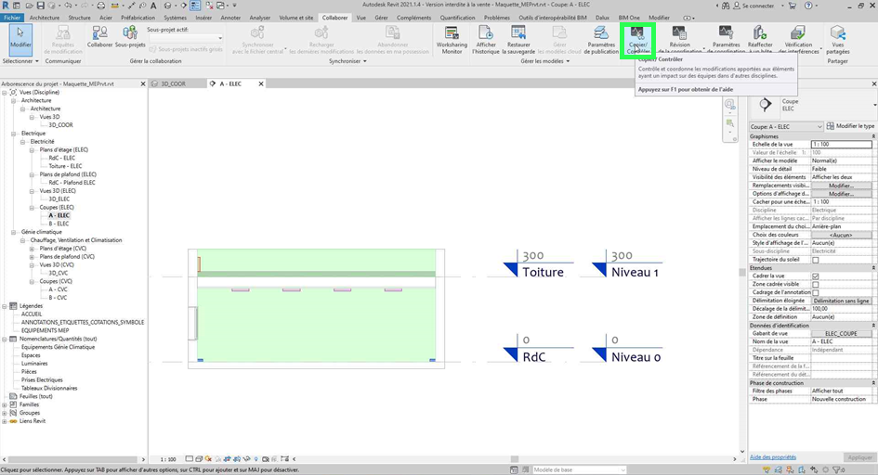878x475 pixels.
Task: Click the thin lines icon in quick access toolbar
Action: [195, 6]
